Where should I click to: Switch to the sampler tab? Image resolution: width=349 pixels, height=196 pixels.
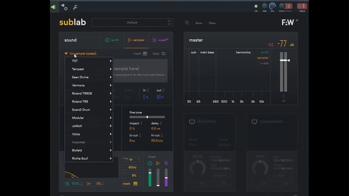(136, 40)
